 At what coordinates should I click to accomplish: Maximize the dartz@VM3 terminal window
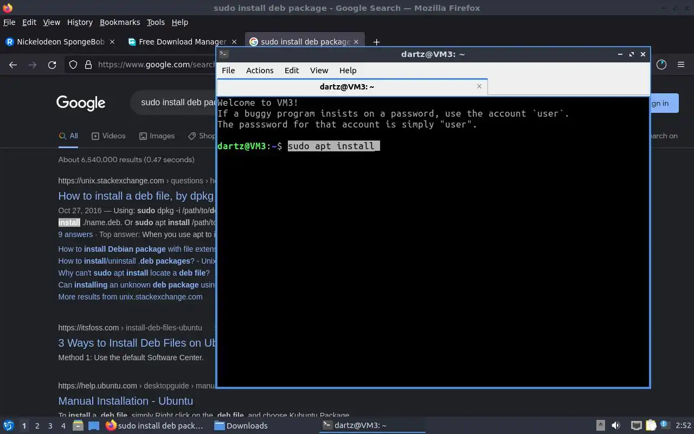coord(631,54)
